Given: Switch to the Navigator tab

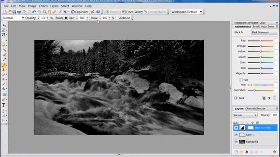Looking at the screenshot, I should pos(253,23).
